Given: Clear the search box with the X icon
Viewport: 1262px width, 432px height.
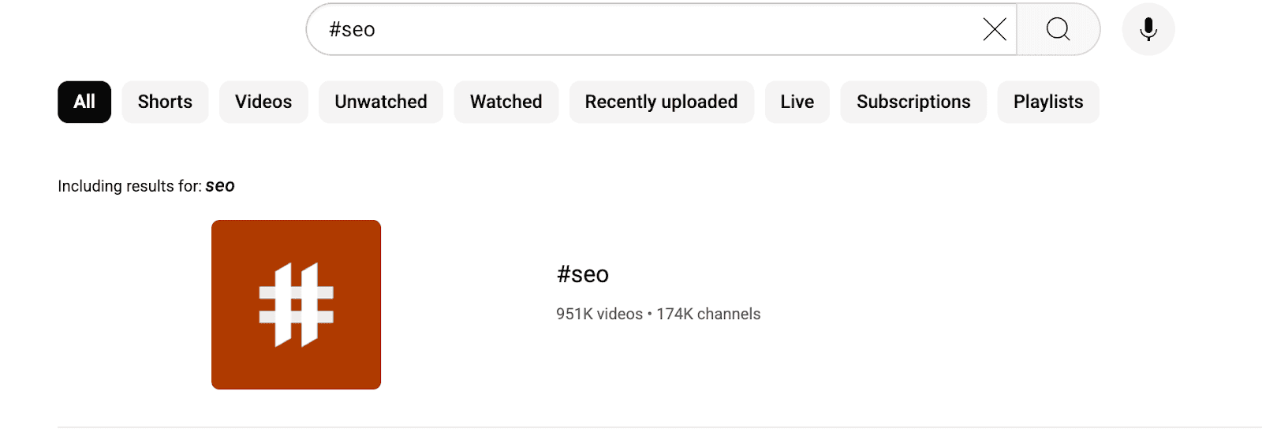Looking at the screenshot, I should (x=995, y=29).
